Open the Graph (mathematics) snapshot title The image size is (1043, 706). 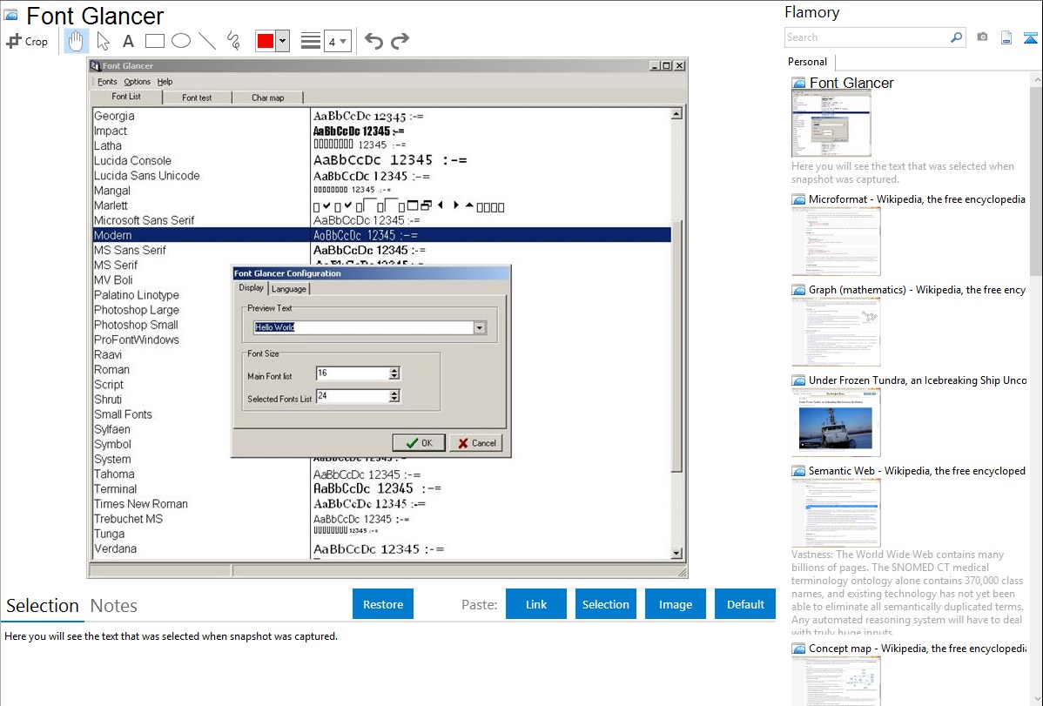(x=917, y=290)
